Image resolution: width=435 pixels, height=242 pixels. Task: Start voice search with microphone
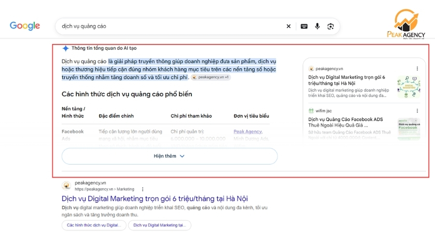click(x=318, y=26)
